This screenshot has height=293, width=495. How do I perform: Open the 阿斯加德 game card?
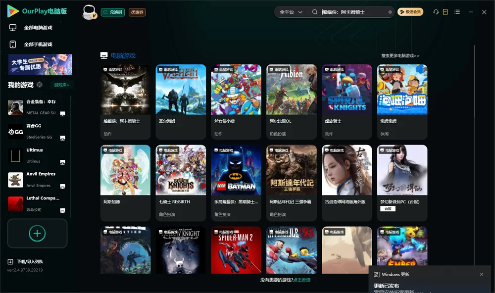125,183
